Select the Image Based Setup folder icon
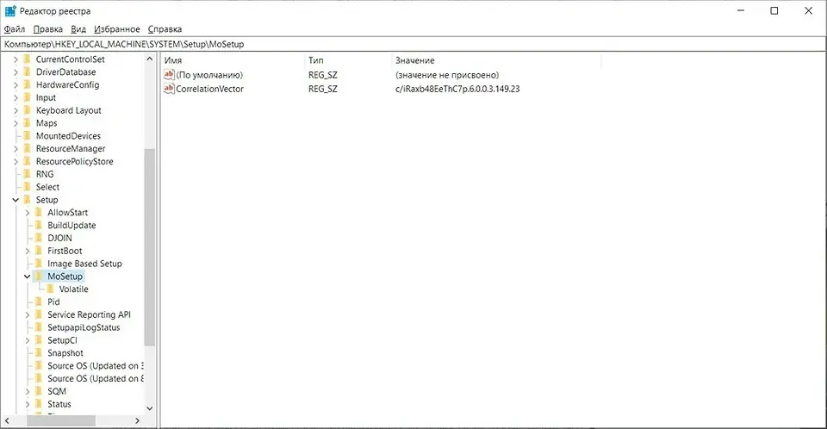This screenshot has height=429, width=827. click(39, 264)
